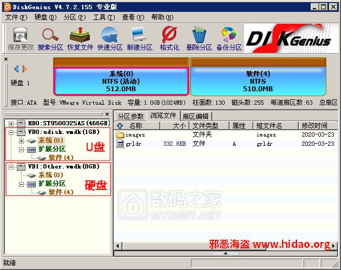Screen dimensions: 341x270
Task: Click the grldr file icon
Action: pyautogui.click(x=120, y=144)
